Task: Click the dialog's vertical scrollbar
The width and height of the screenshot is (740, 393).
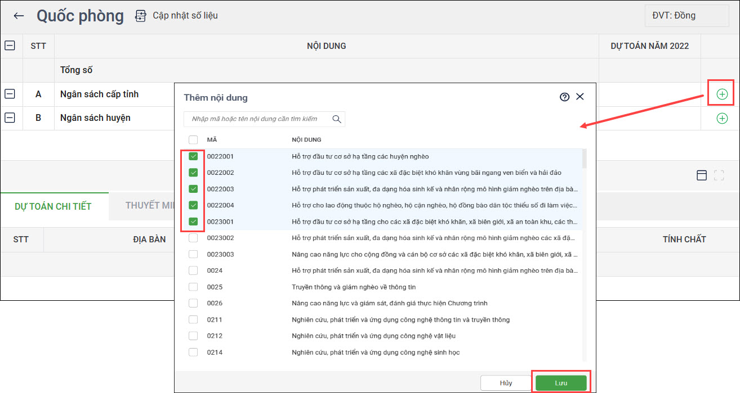Action: pyautogui.click(x=584, y=160)
